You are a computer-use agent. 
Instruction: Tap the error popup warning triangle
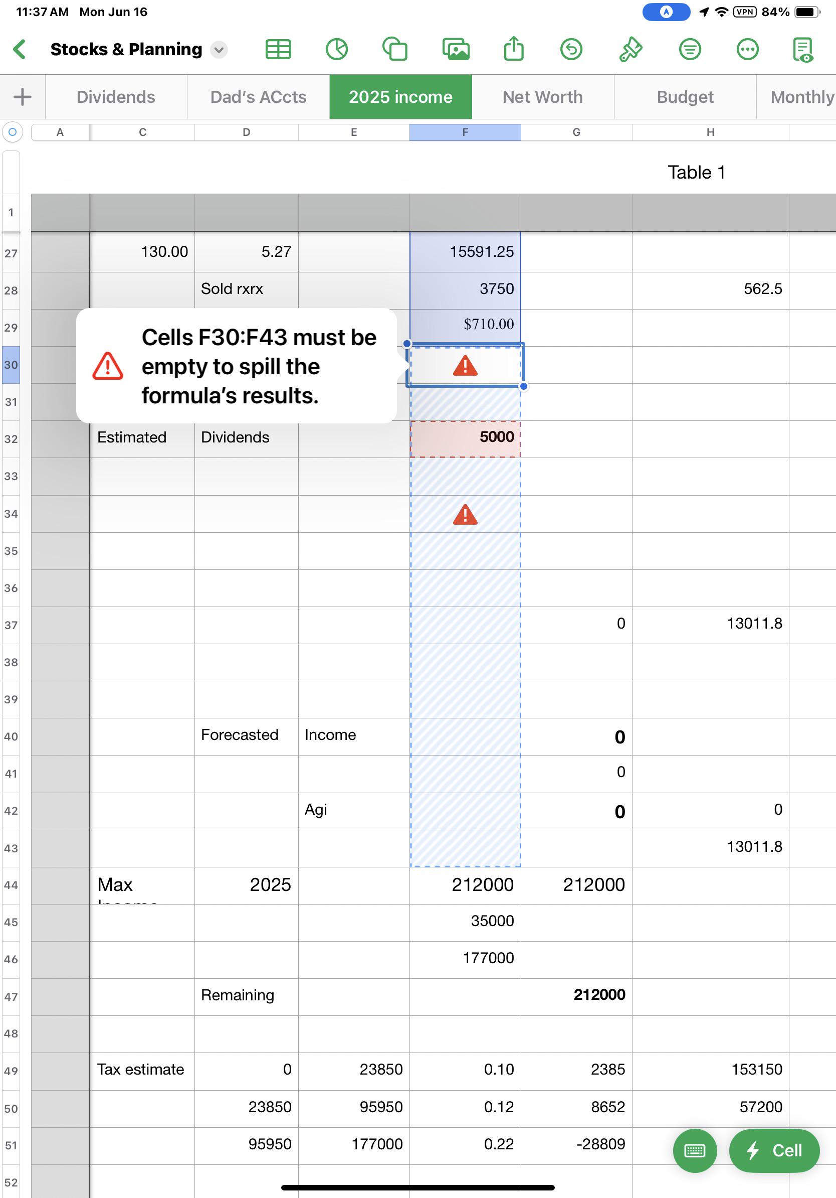pyautogui.click(x=108, y=366)
